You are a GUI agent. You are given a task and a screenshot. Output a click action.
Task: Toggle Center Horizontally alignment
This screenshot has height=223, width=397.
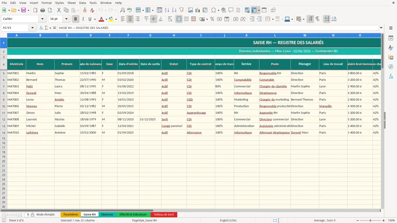click(x=130, y=19)
